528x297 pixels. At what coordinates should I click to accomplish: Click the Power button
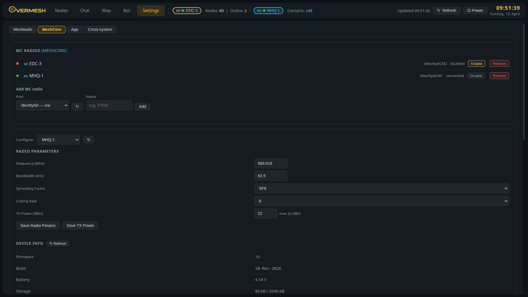(475, 10)
